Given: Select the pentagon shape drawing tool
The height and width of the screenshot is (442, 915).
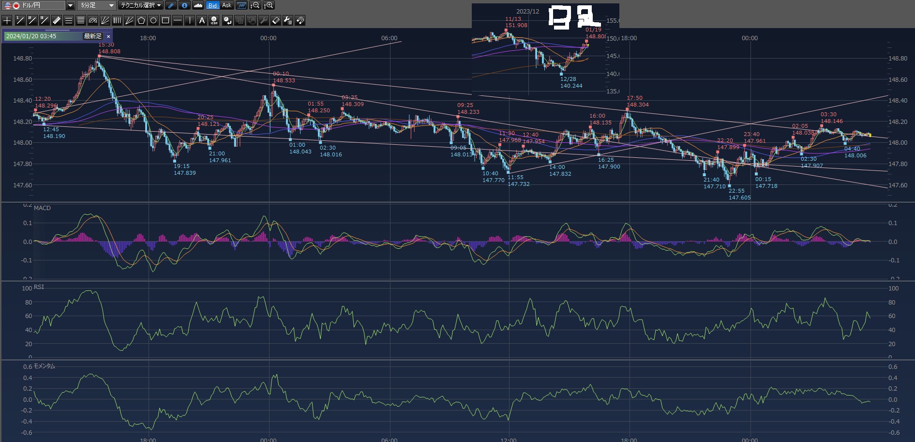Looking at the screenshot, I should tap(141, 20).
